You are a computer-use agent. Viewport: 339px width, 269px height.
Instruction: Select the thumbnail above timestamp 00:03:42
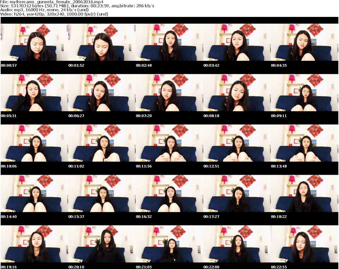[x=237, y=42]
